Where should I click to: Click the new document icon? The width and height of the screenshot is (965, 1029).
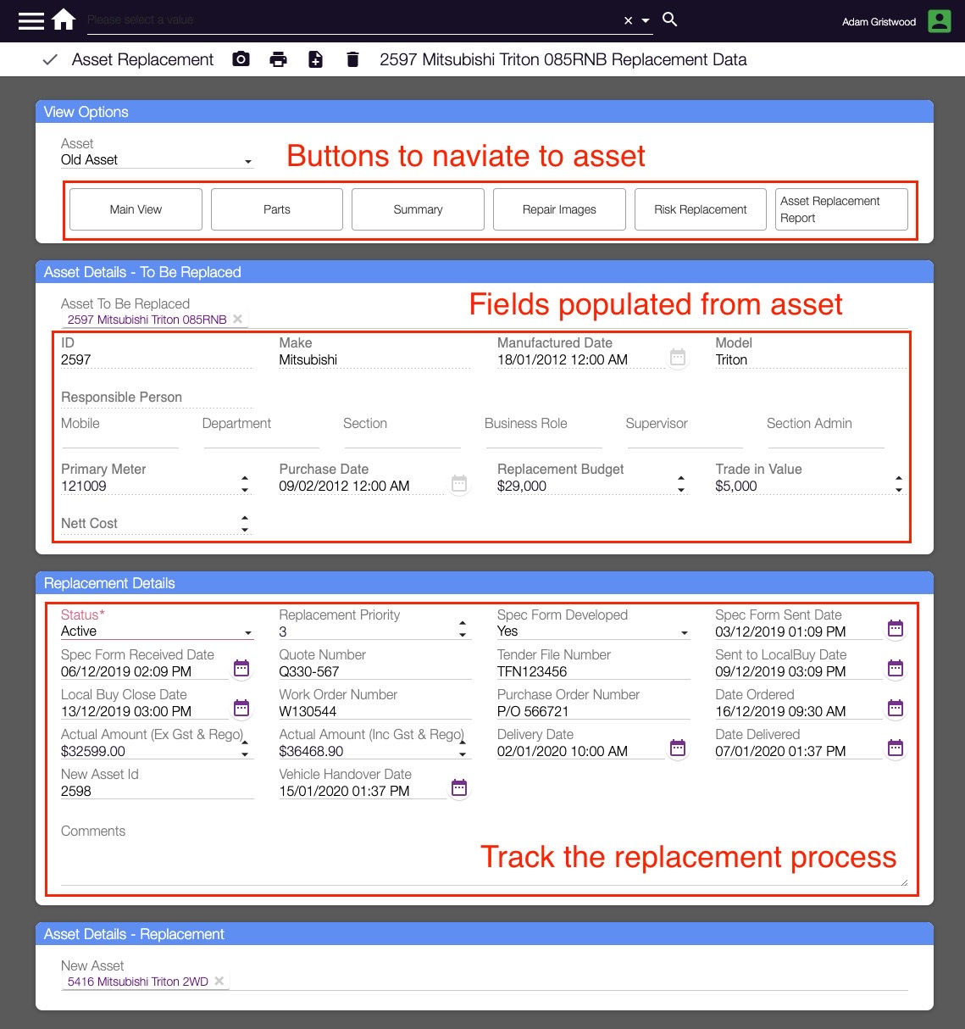315,59
